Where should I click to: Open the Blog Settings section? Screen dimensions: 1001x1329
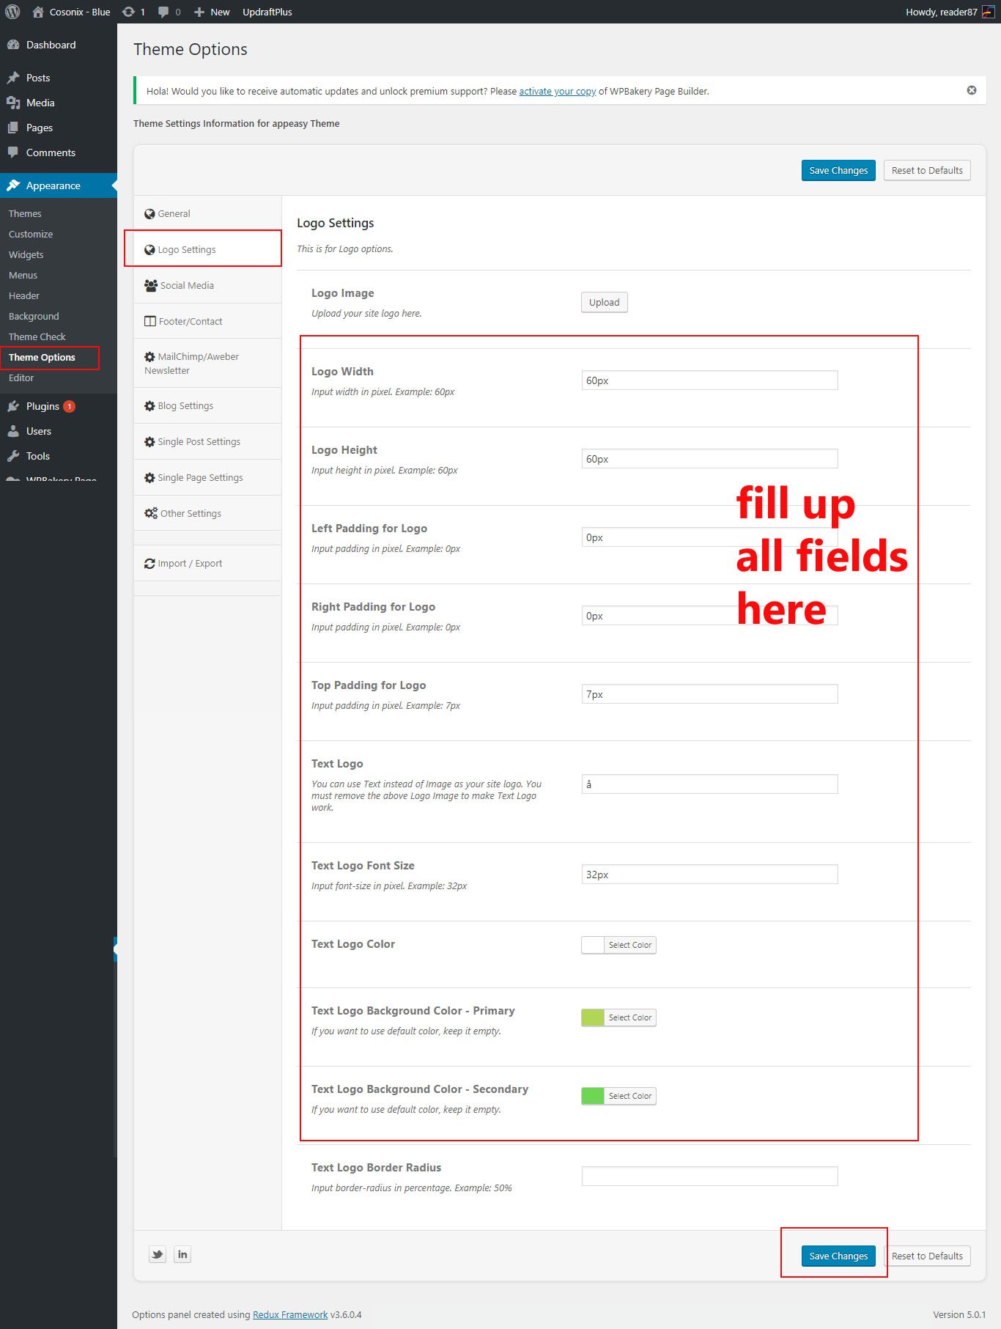185,405
